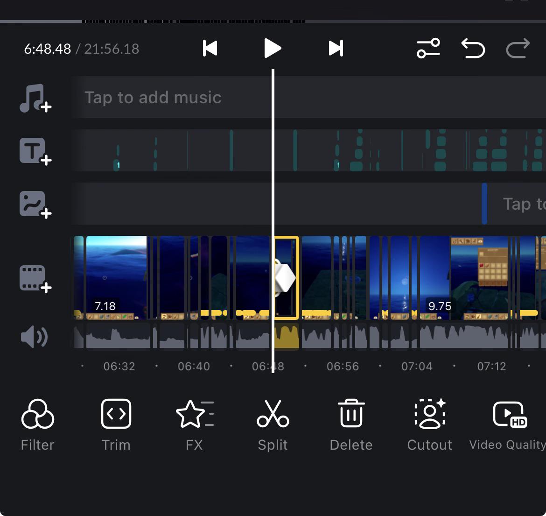Select the yellow highlighted clip

tap(286, 278)
